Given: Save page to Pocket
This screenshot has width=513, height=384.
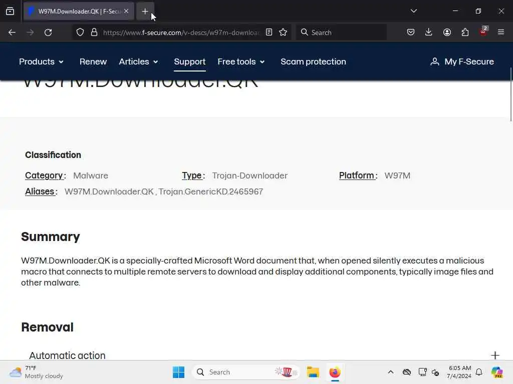Looking at the screenshot, I should pos(411,32).
